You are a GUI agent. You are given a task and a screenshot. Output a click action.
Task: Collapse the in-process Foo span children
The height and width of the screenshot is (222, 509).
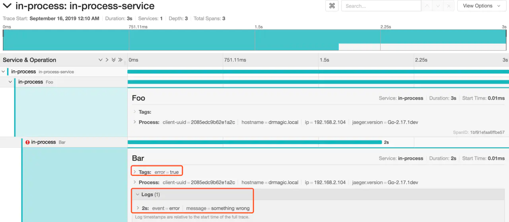[10, 82]
